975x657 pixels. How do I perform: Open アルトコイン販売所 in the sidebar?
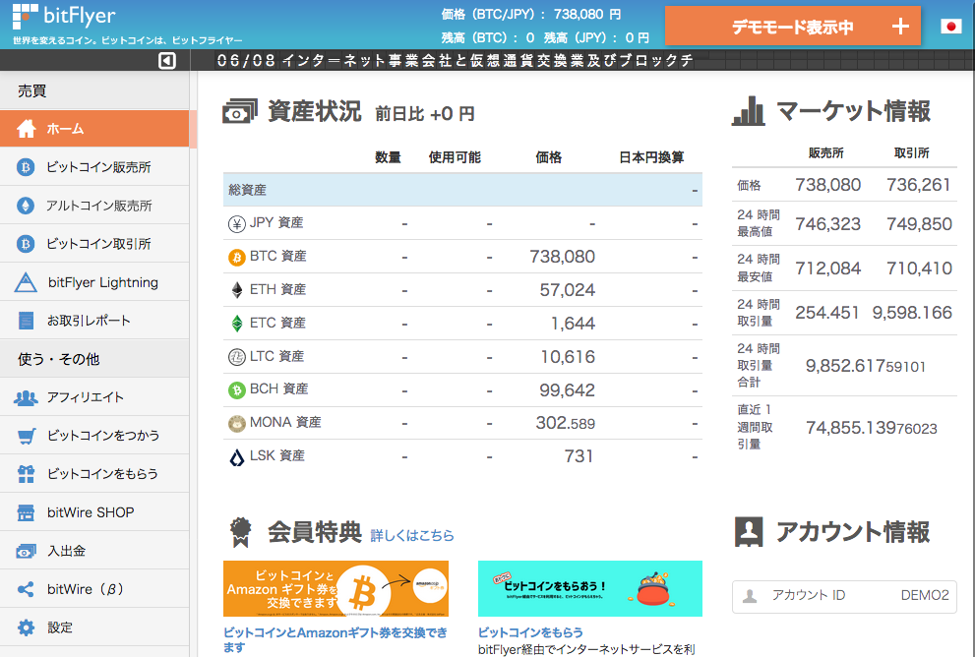94,206
